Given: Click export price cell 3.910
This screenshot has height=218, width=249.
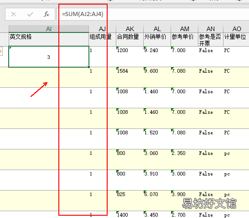Looking at the screenshot, I should pos(157,180).
